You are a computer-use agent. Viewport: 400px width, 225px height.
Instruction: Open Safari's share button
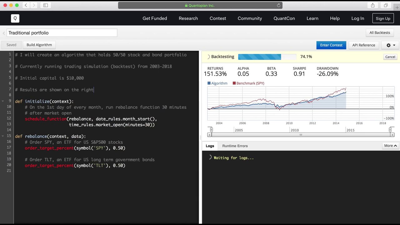372,5
